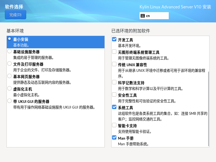
Task: Enable 科学记数法支持 add-on
Action: click(114, 82)
